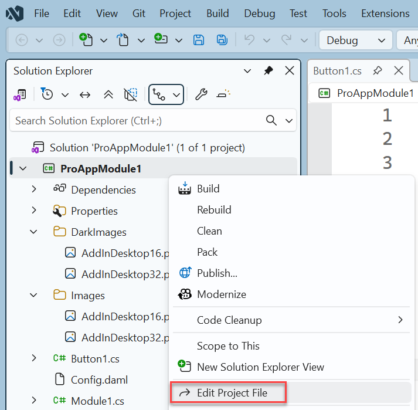Close the Button1.cs tab
Screen dimensions: 418x410
coord(399,71)
